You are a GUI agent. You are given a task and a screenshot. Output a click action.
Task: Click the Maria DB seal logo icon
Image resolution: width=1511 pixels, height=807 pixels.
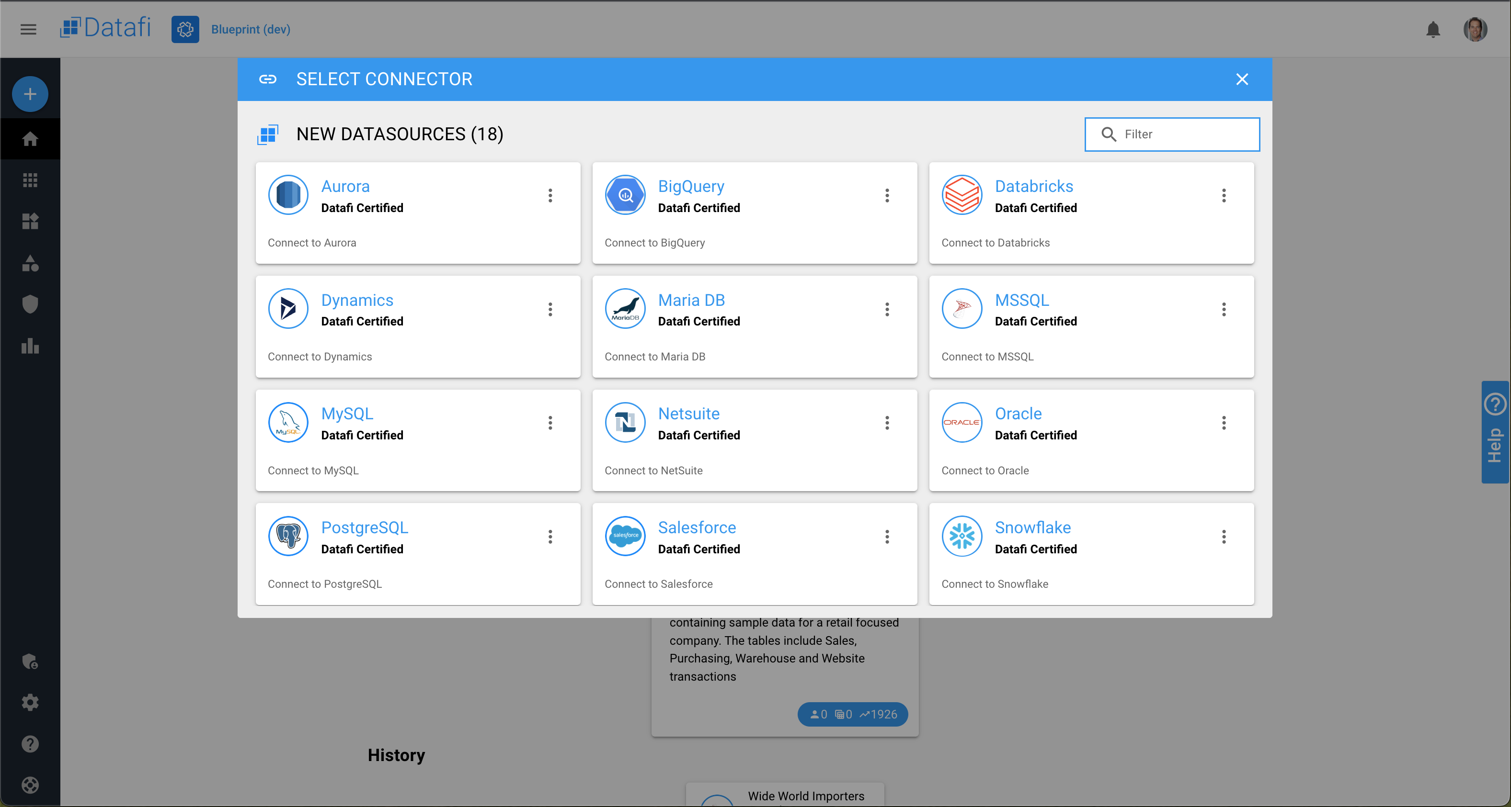pos(625,308)
